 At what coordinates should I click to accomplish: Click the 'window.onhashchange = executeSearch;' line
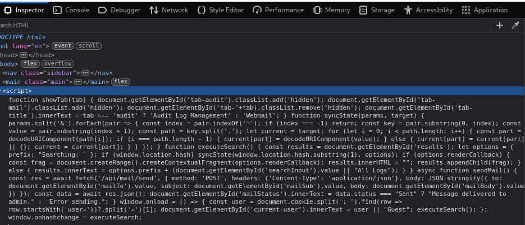pyautogui.click(x=75, y=217)
